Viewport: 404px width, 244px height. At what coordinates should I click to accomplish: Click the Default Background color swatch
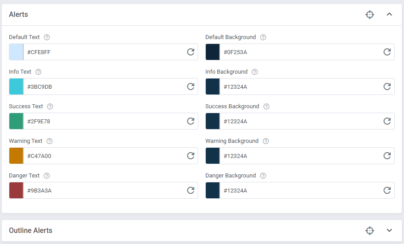[212, 52]
